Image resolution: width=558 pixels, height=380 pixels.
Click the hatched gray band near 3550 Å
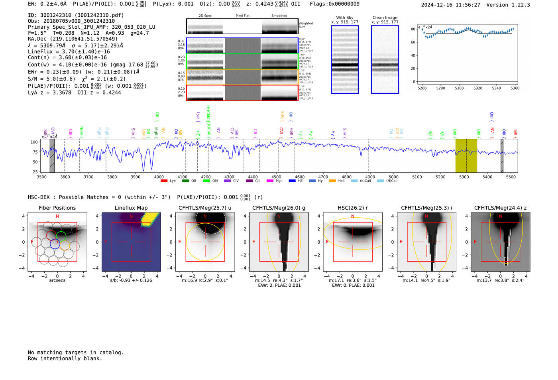(x=52, y=156)
